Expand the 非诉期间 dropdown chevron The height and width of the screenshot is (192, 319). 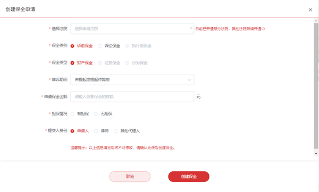[189, 80]
